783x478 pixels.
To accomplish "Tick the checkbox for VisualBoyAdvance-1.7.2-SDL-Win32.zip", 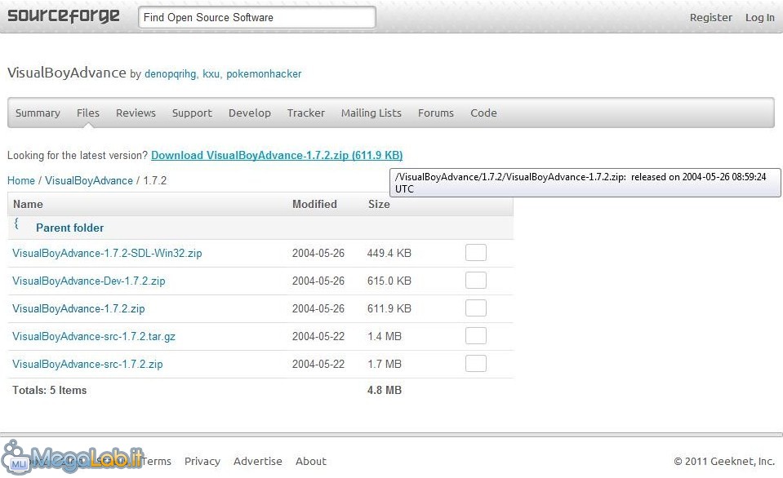I will click(x=475, y=253).
